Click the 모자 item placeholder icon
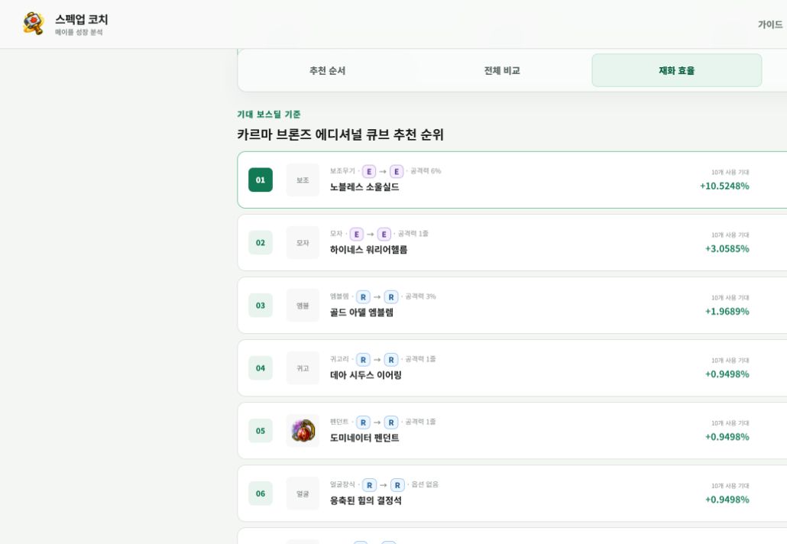 (303, 242)
